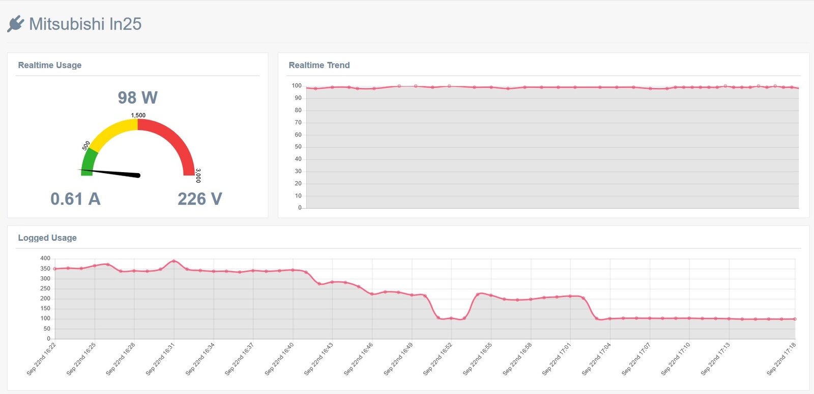Click the 1,500 label atop the gauge
814x394 pixels.
[138, 115]
